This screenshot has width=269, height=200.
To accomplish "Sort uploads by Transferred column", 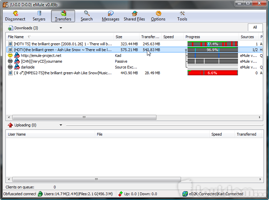I will tap(248, 134).
